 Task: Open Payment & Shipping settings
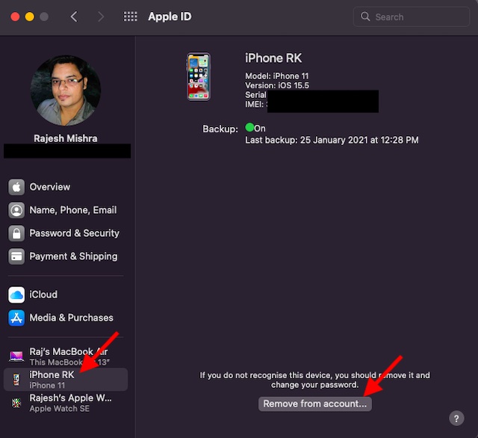66,256
